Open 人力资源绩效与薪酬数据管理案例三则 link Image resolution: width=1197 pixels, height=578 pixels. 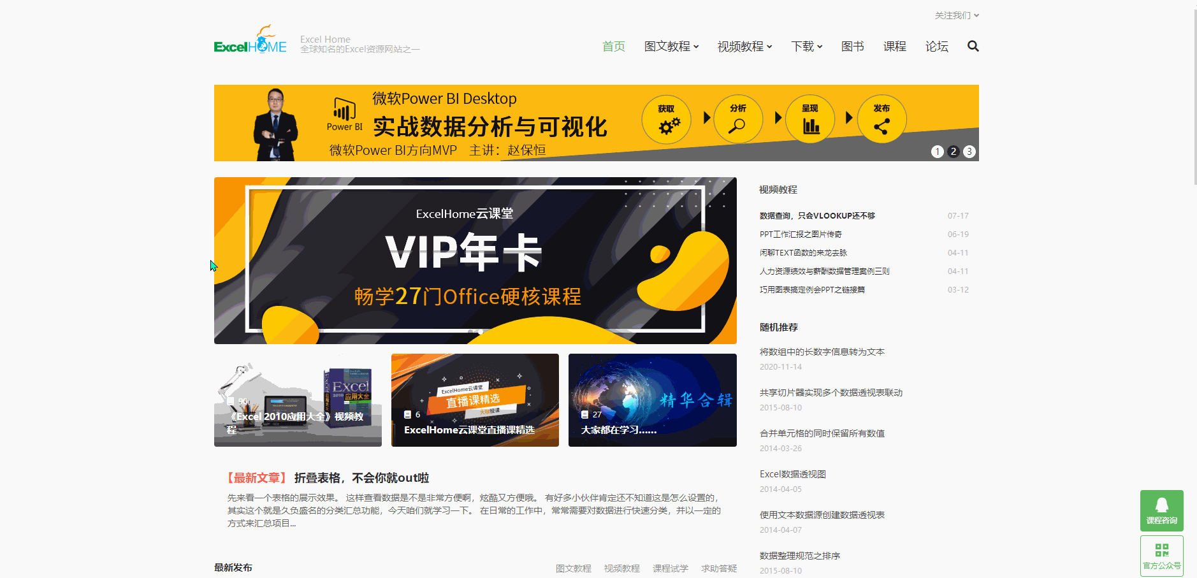tap(824, 271)
